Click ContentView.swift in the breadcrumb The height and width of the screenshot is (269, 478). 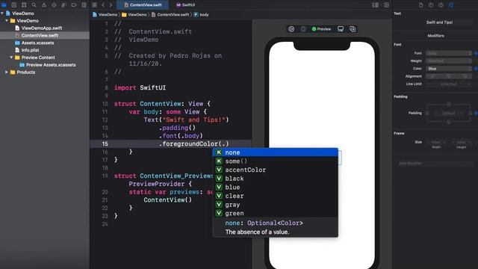click(x=170, y=15)
